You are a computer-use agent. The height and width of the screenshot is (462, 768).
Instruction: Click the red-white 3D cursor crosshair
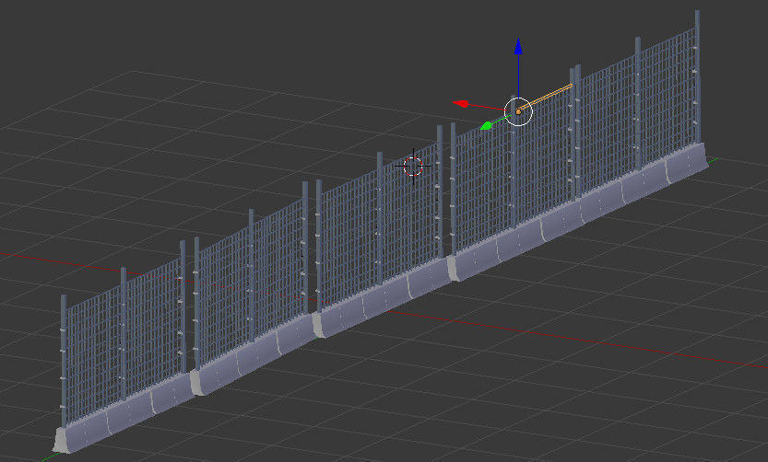[413, 167]
